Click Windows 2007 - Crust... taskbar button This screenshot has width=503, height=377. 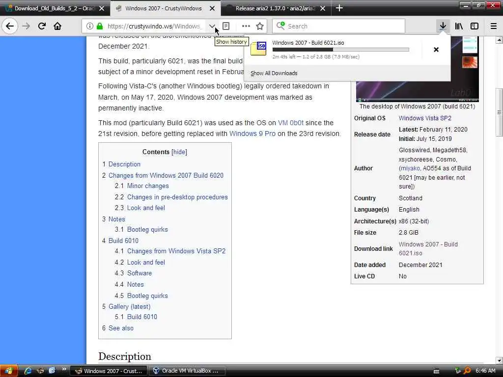[109, 371]
